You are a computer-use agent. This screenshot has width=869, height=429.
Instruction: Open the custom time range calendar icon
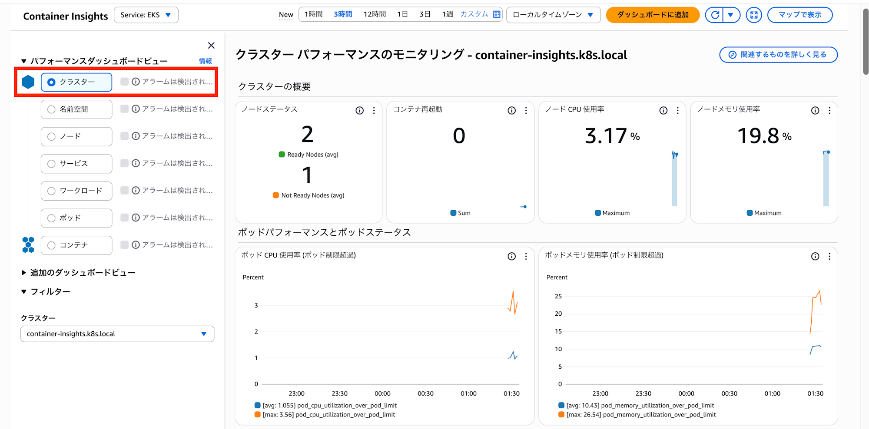(497, 14)
